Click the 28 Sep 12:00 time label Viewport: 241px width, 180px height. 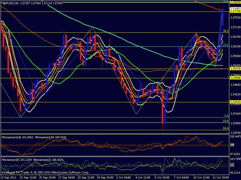coord(86,178)
